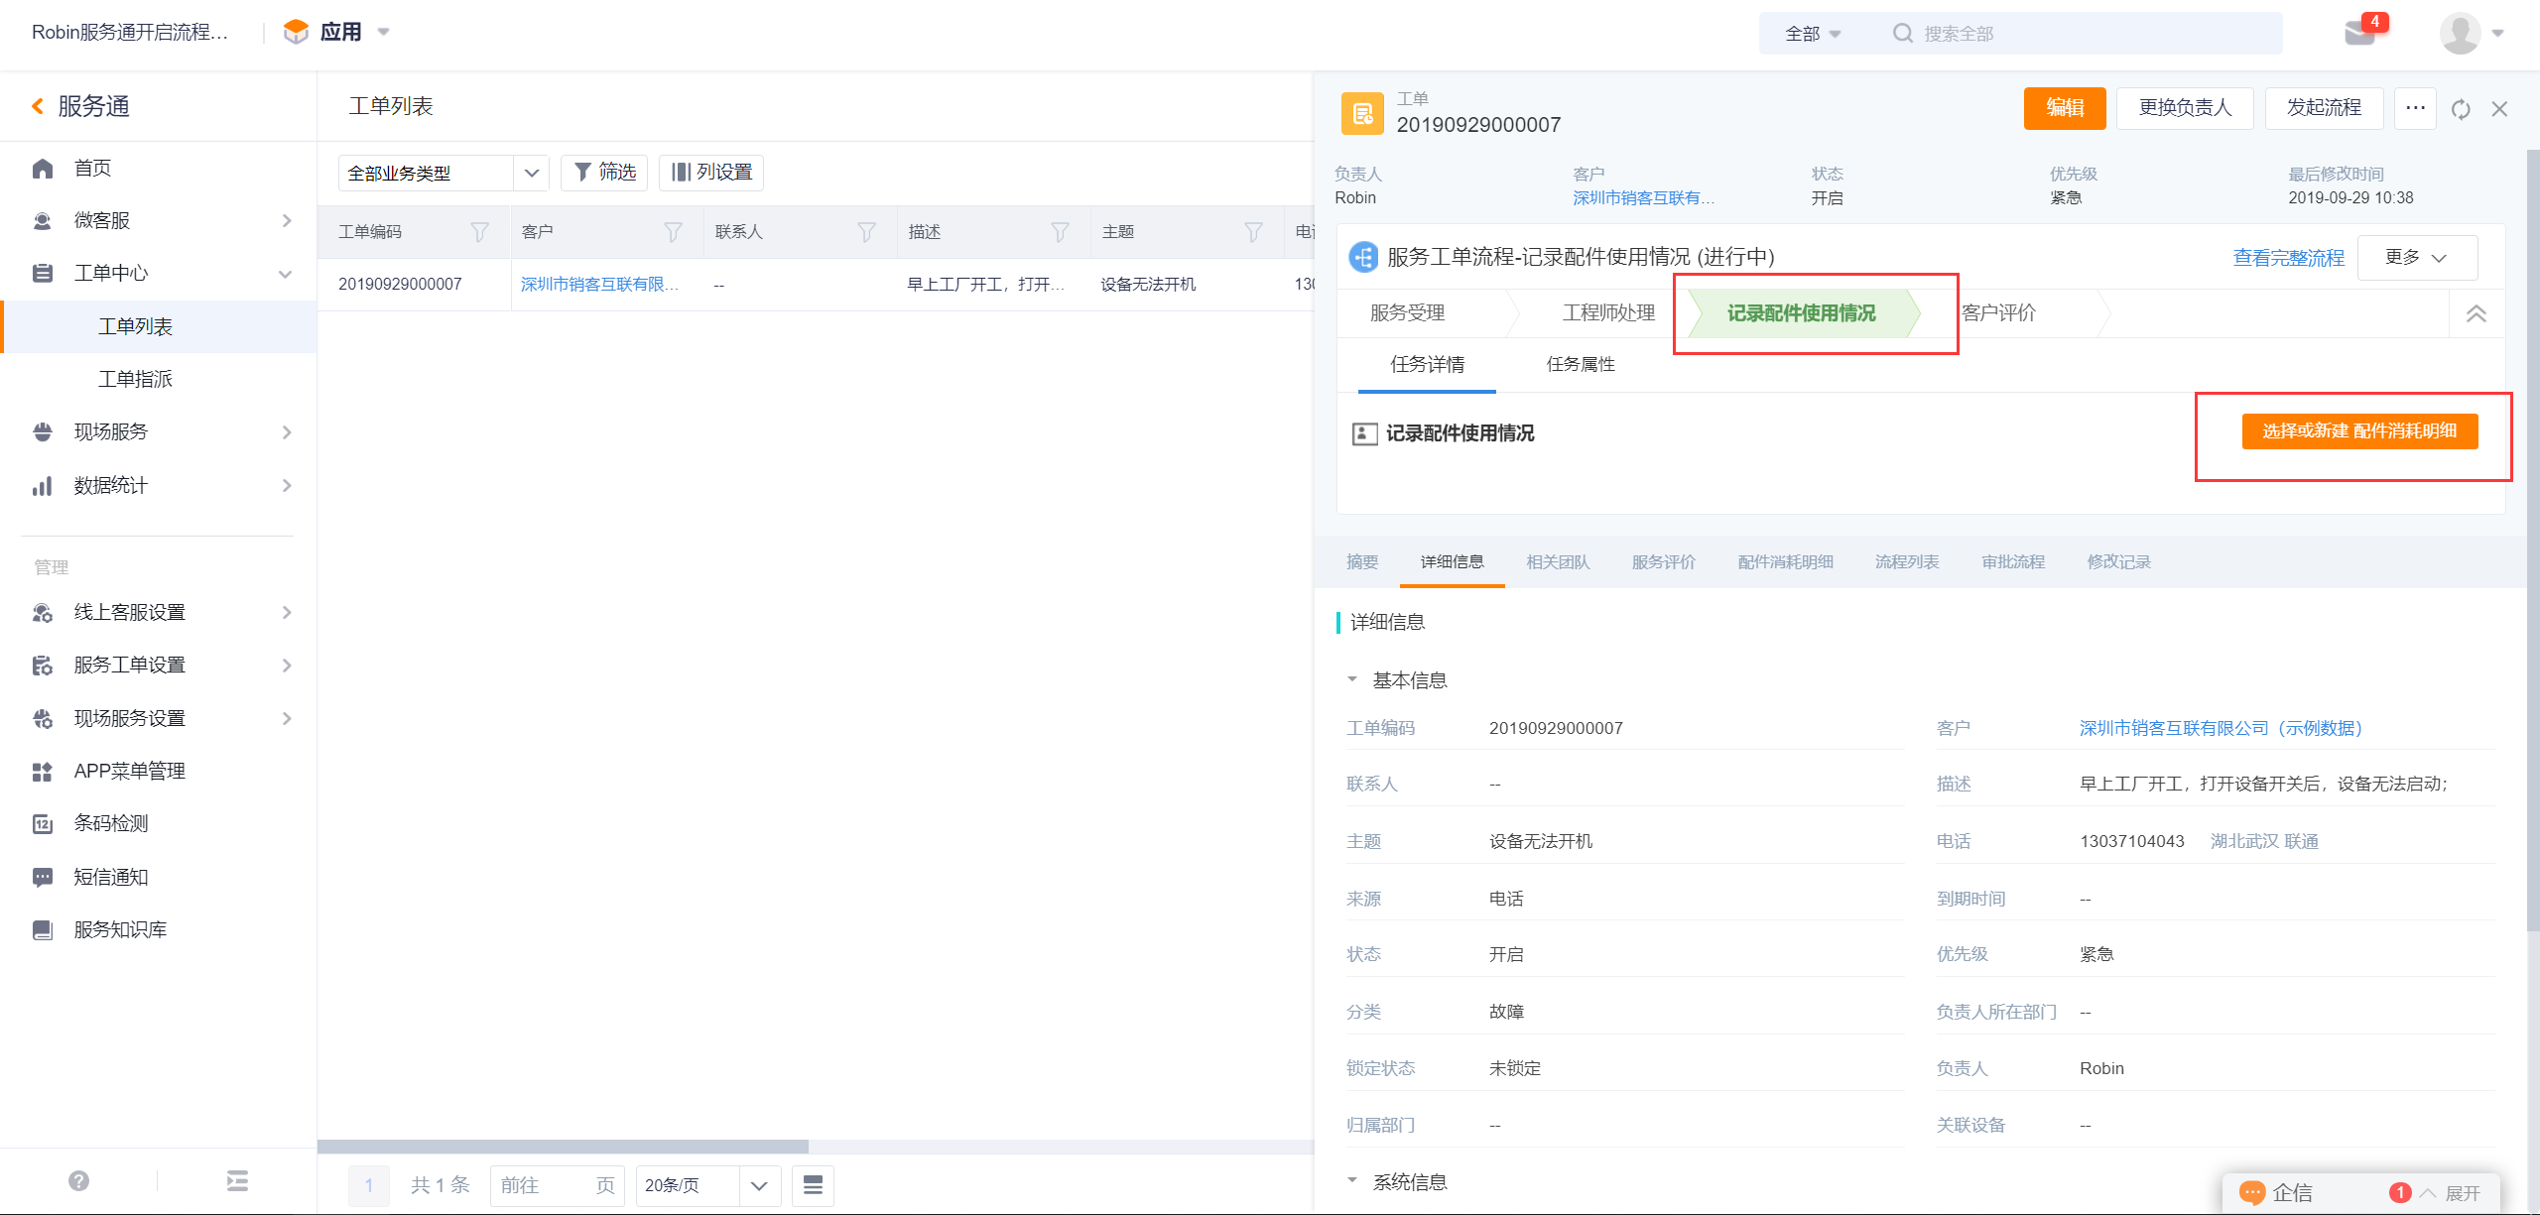
Task: Click the 数据统计 chart icon
Action: pyautogui.click(x=43, y=486)
